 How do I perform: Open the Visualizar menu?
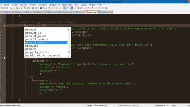pos(23,5)
